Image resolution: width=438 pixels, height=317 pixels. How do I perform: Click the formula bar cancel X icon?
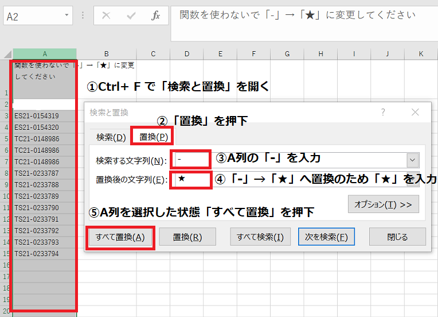106,16
